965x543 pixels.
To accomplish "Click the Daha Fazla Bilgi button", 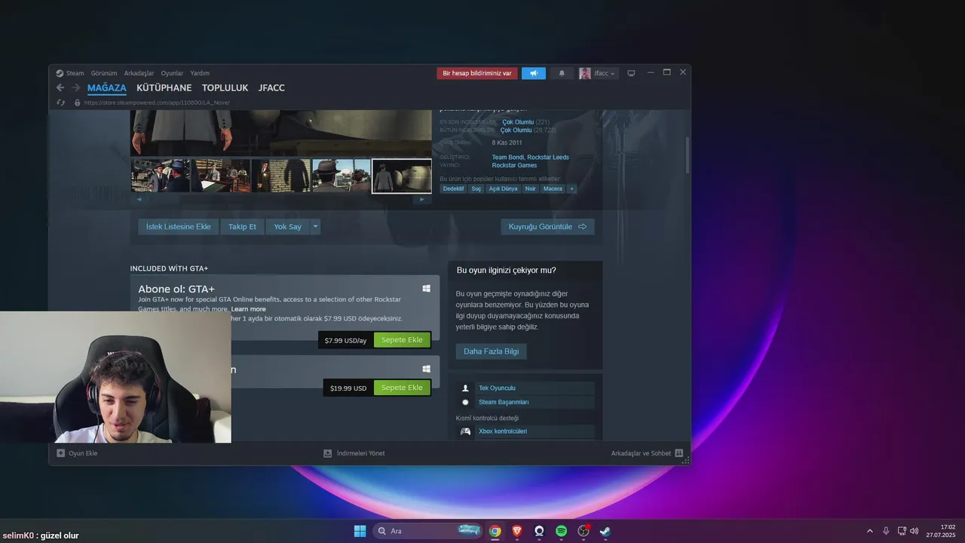I will point(492,351).
